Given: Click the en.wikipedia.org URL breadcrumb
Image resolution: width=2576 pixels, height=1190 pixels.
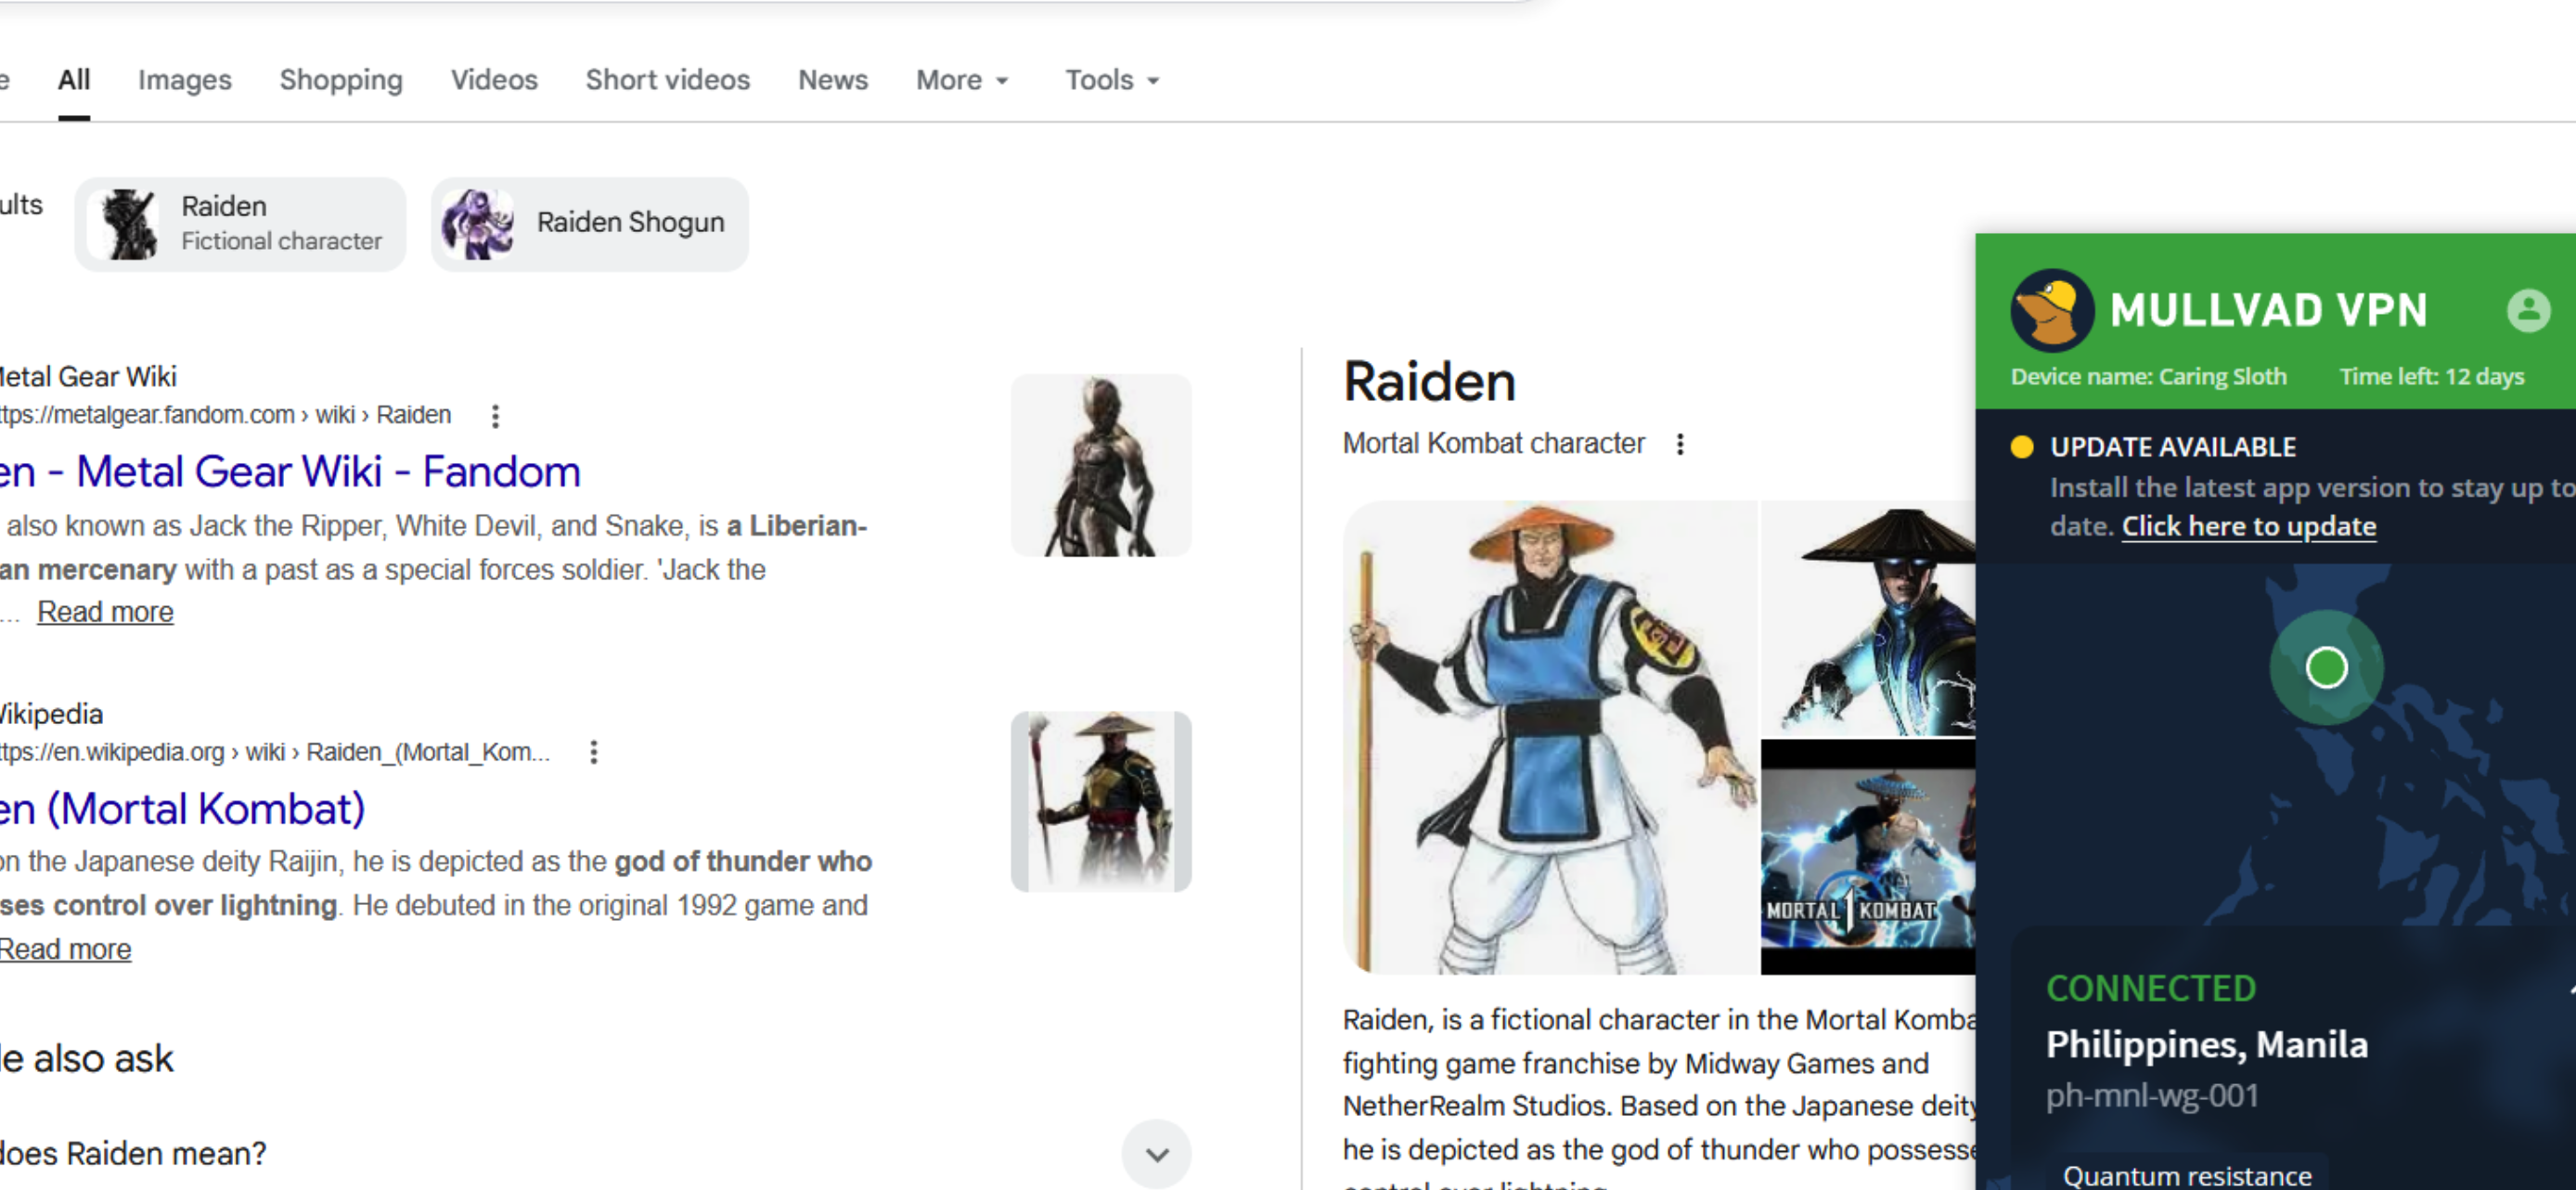Looking at the screenshot, I should click(275, 752).
